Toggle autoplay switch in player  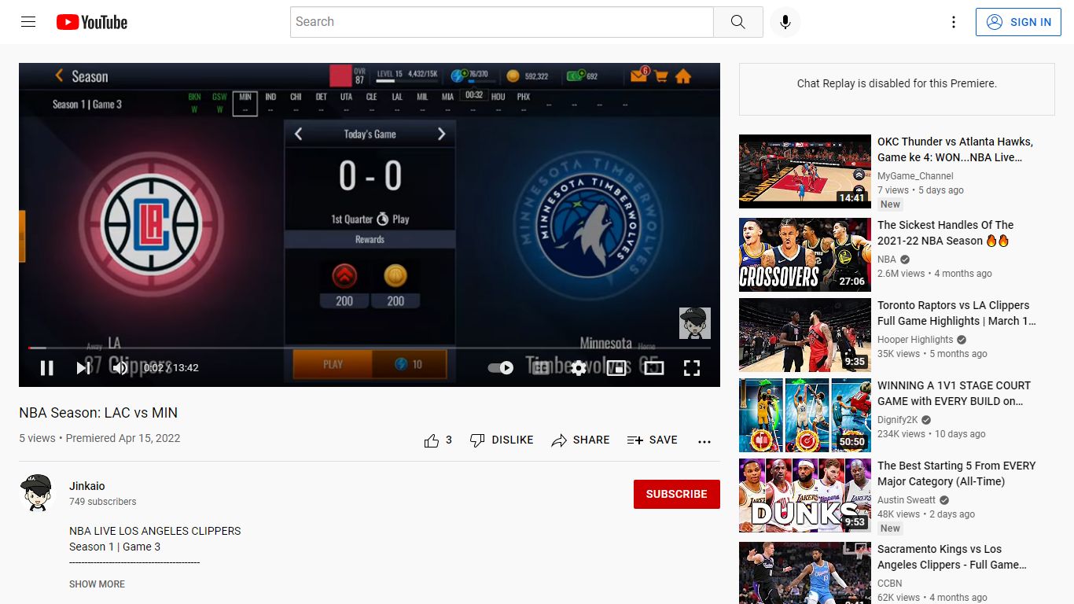501,367
